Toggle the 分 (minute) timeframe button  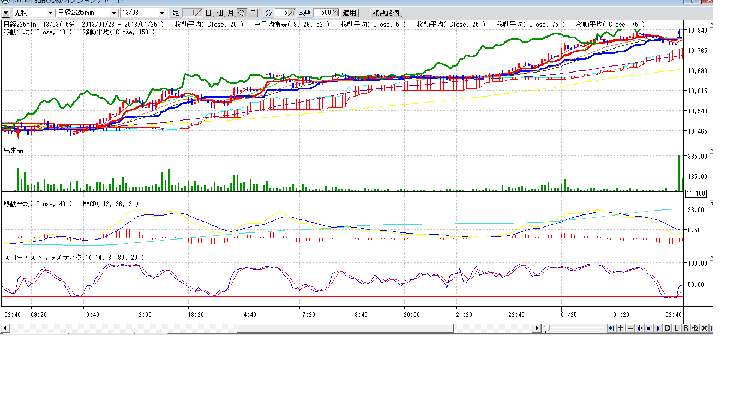(x=241, y=13)
